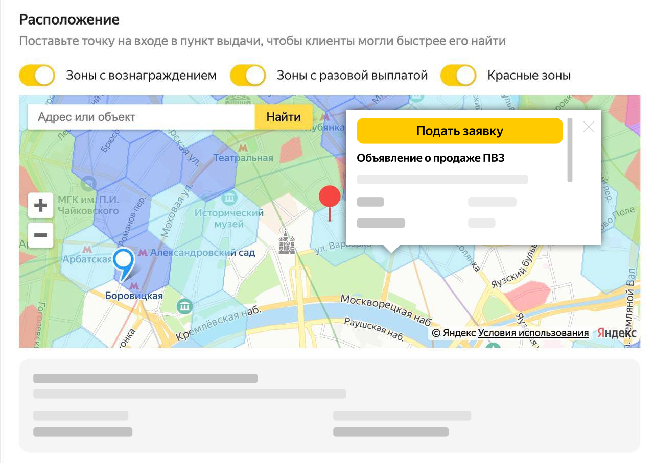Close the map popup balloon
Viewport: 654px width, 463px height.
pyautogui.click(x=589, y=127)
